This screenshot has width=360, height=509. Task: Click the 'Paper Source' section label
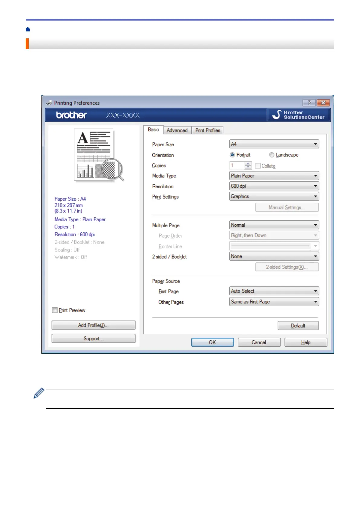[166, 281]
